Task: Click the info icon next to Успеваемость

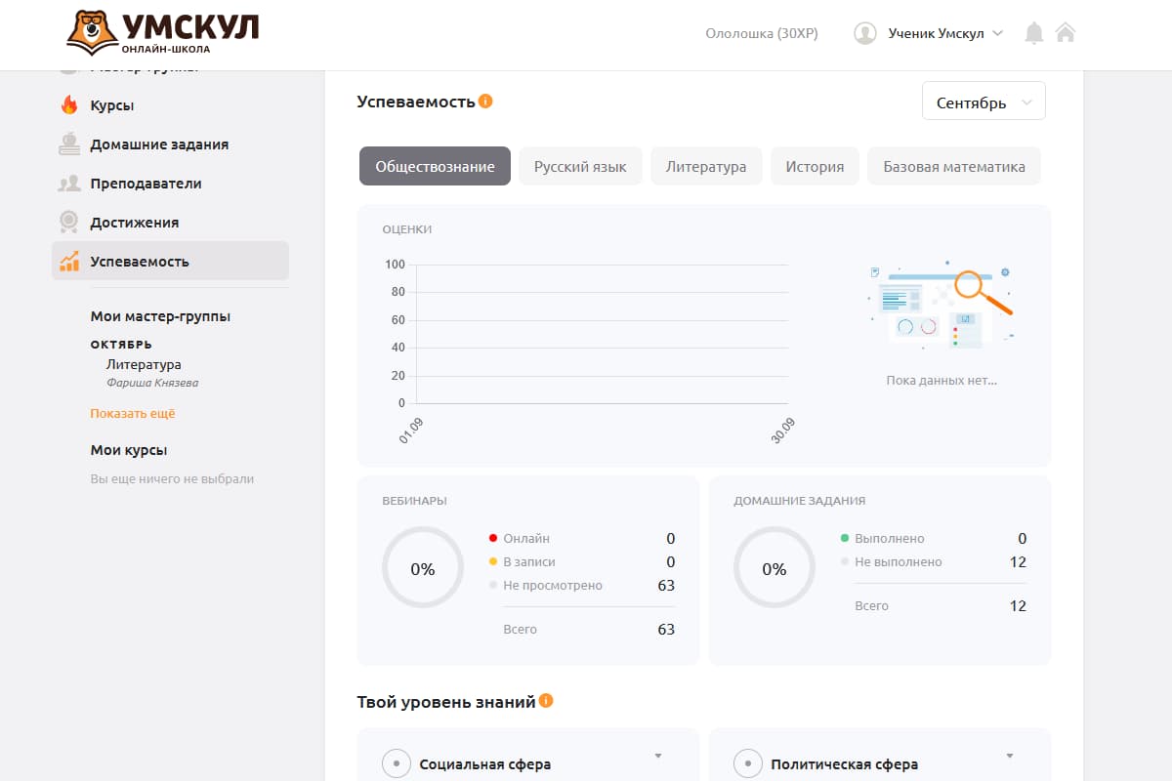Action: coord(485,100)
